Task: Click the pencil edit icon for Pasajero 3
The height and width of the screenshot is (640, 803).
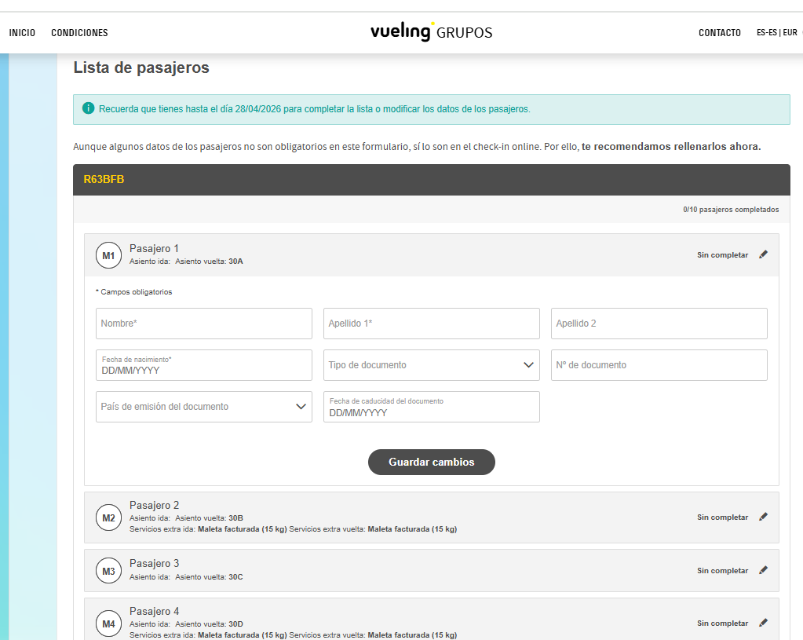Action: click(764, 570)
